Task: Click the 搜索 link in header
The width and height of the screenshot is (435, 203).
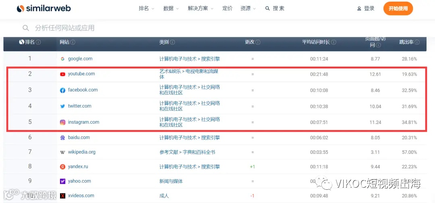Action: pyautogui.click(x=275, y=8)
